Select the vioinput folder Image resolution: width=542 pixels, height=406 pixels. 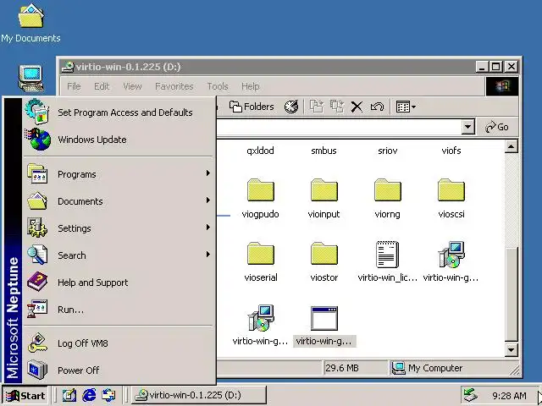tap(324, 199)
